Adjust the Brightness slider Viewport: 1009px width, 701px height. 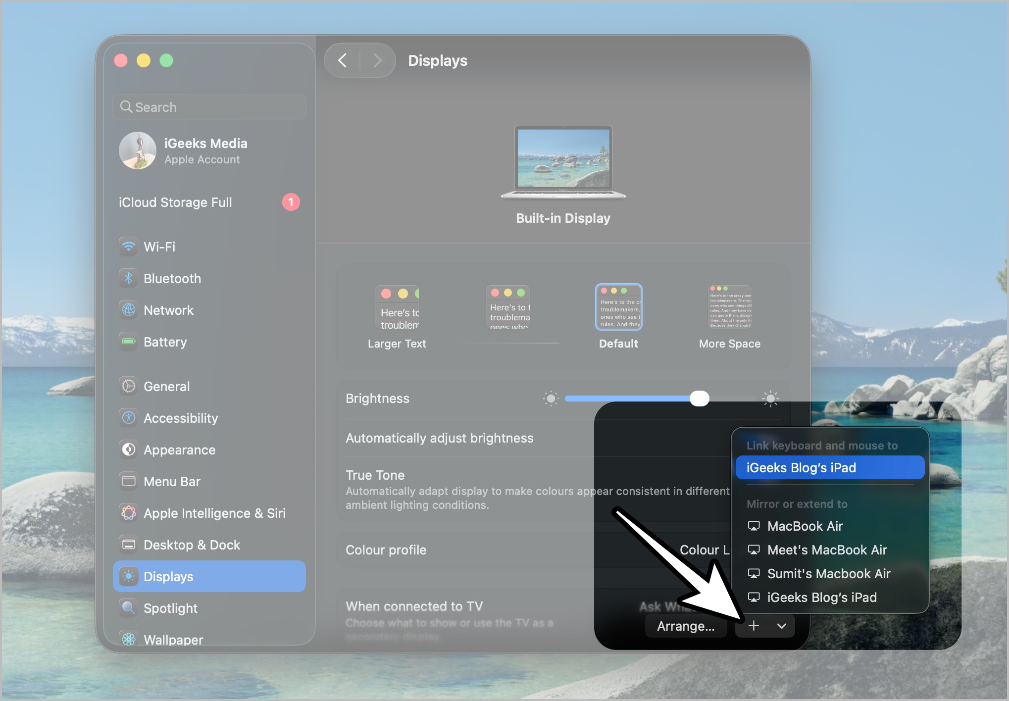coord(700,399)
